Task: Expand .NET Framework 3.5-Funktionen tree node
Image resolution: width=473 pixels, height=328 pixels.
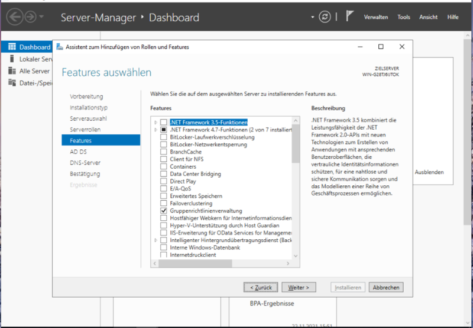Action: click(x=156, y=123)
